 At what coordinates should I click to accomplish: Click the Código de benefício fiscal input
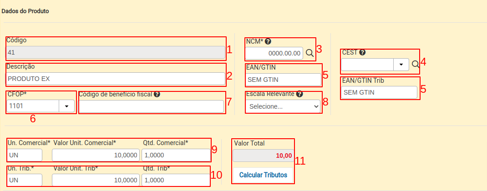[x=151, y=106]
